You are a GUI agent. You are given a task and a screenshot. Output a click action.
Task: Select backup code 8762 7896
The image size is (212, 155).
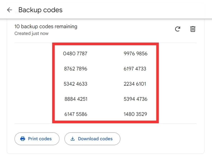point(76,69)
